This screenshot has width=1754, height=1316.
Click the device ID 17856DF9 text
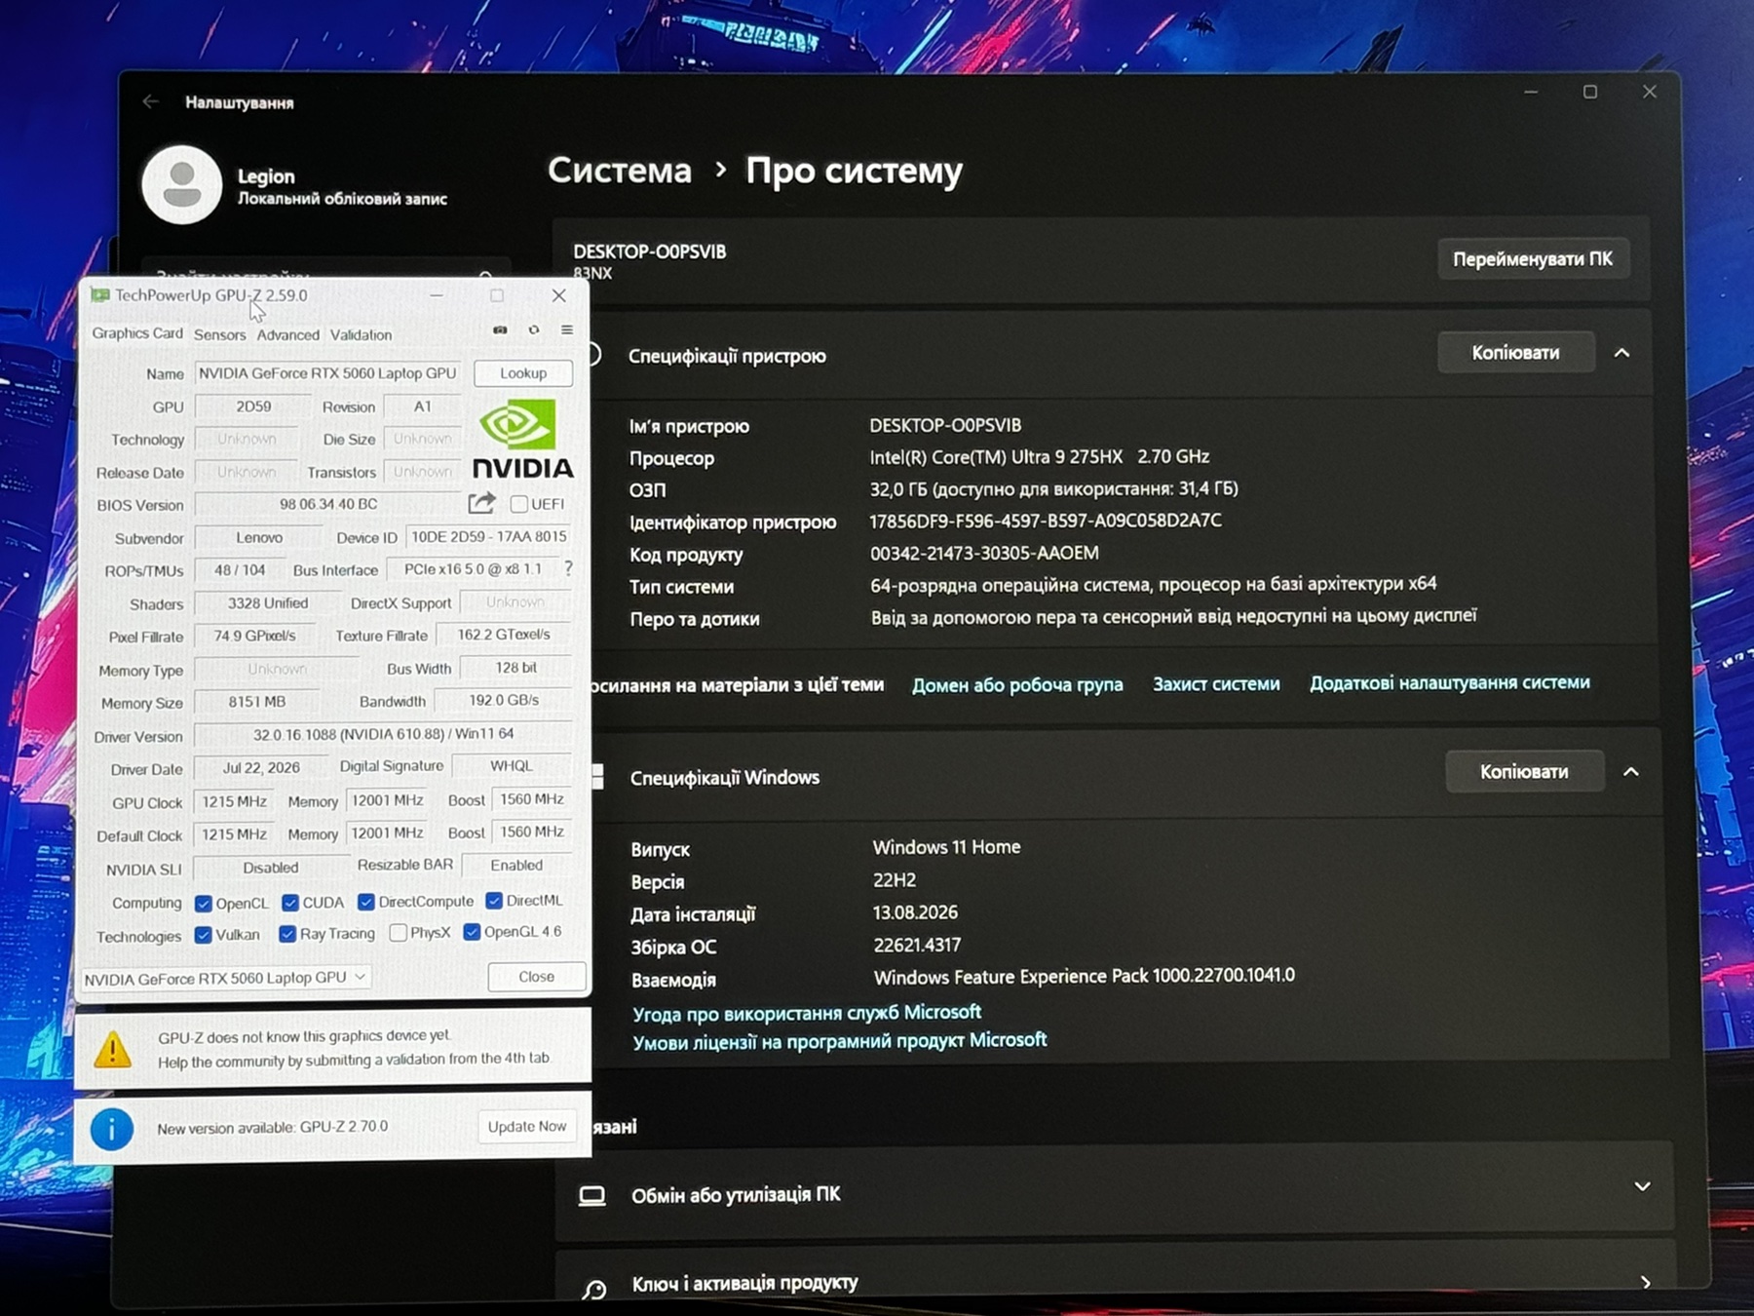(x=1046, y=521)
